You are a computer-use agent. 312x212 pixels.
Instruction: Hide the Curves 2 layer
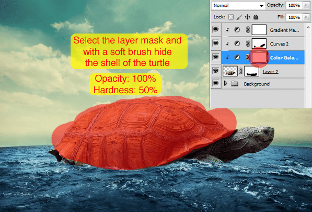216,43
